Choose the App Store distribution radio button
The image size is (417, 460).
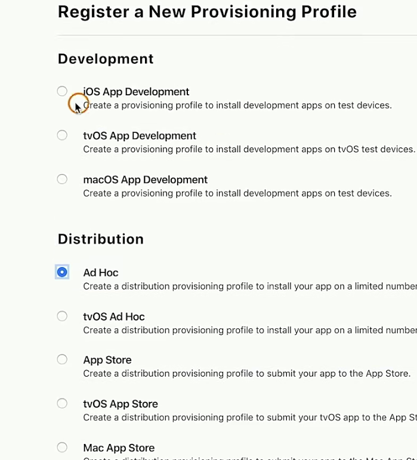coord(62,359)
